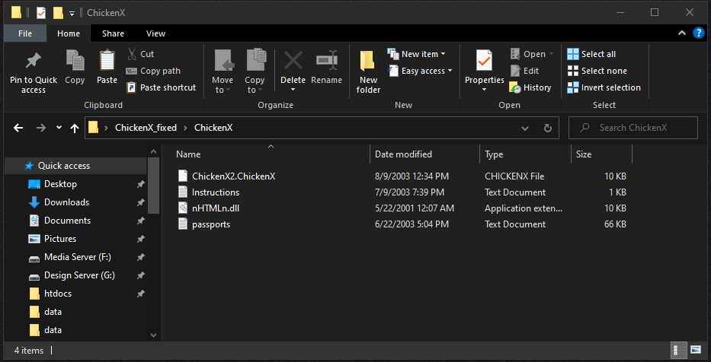This screenshot has height=362, width=711.
Task: Open the Copy to dropdown
Action: pos(255,84)
